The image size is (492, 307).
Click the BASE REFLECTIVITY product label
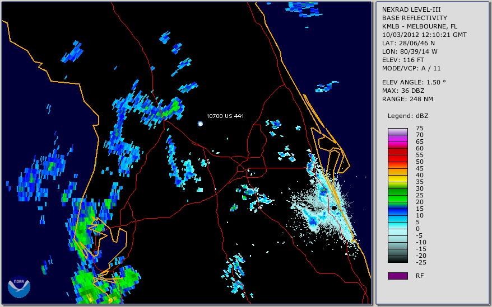coord(415,18)
